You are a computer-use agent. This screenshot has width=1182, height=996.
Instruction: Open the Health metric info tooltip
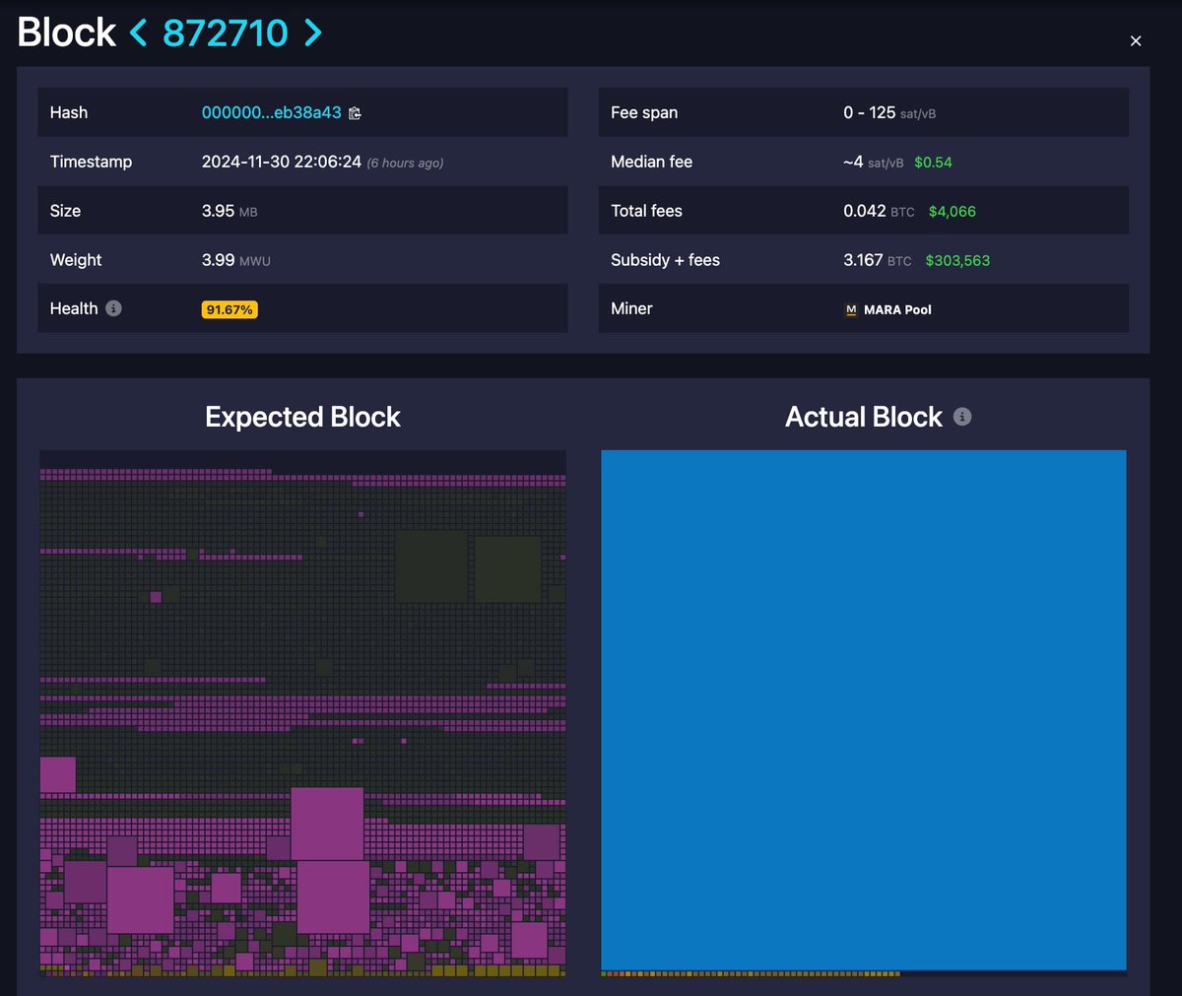click(x=115, y=307)
